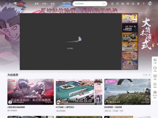Click the loading video player area
This screenshot has width=158, height=118.
(x=71, y=41)
